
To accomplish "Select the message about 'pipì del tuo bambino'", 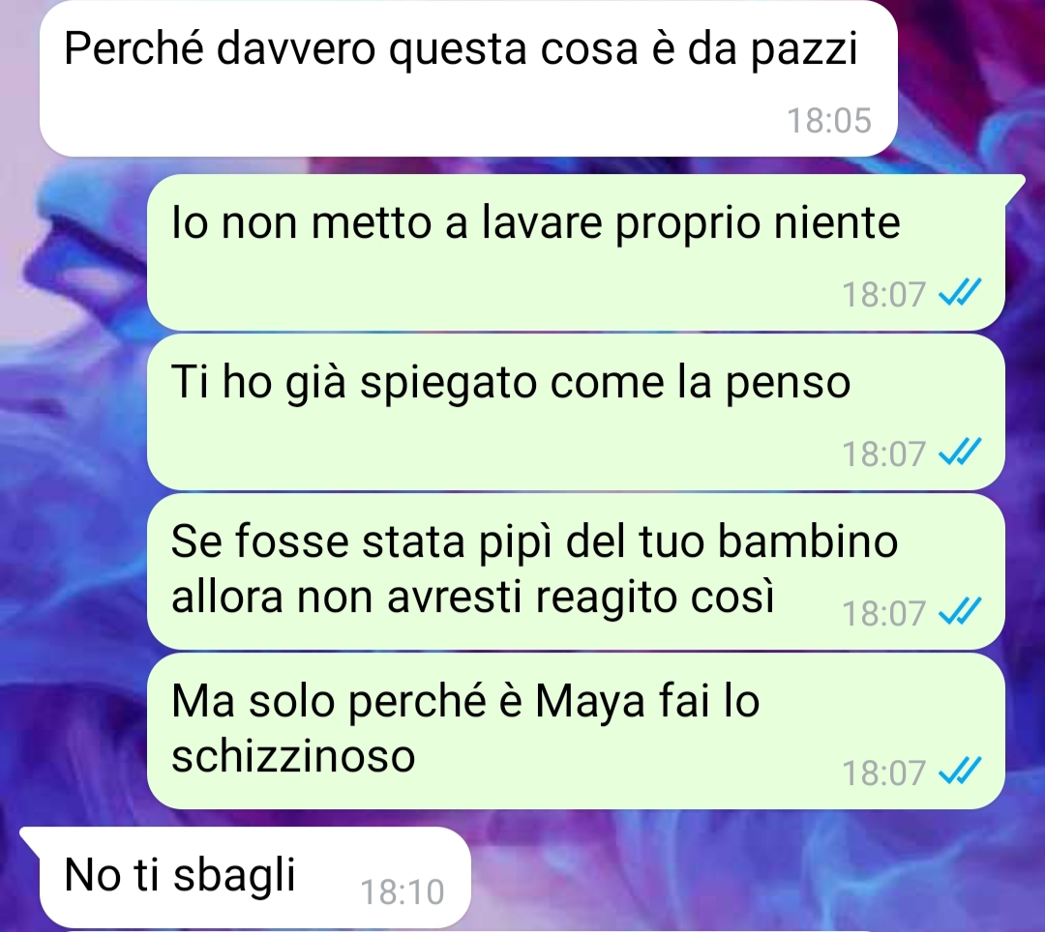I will [x=576, y=571].
